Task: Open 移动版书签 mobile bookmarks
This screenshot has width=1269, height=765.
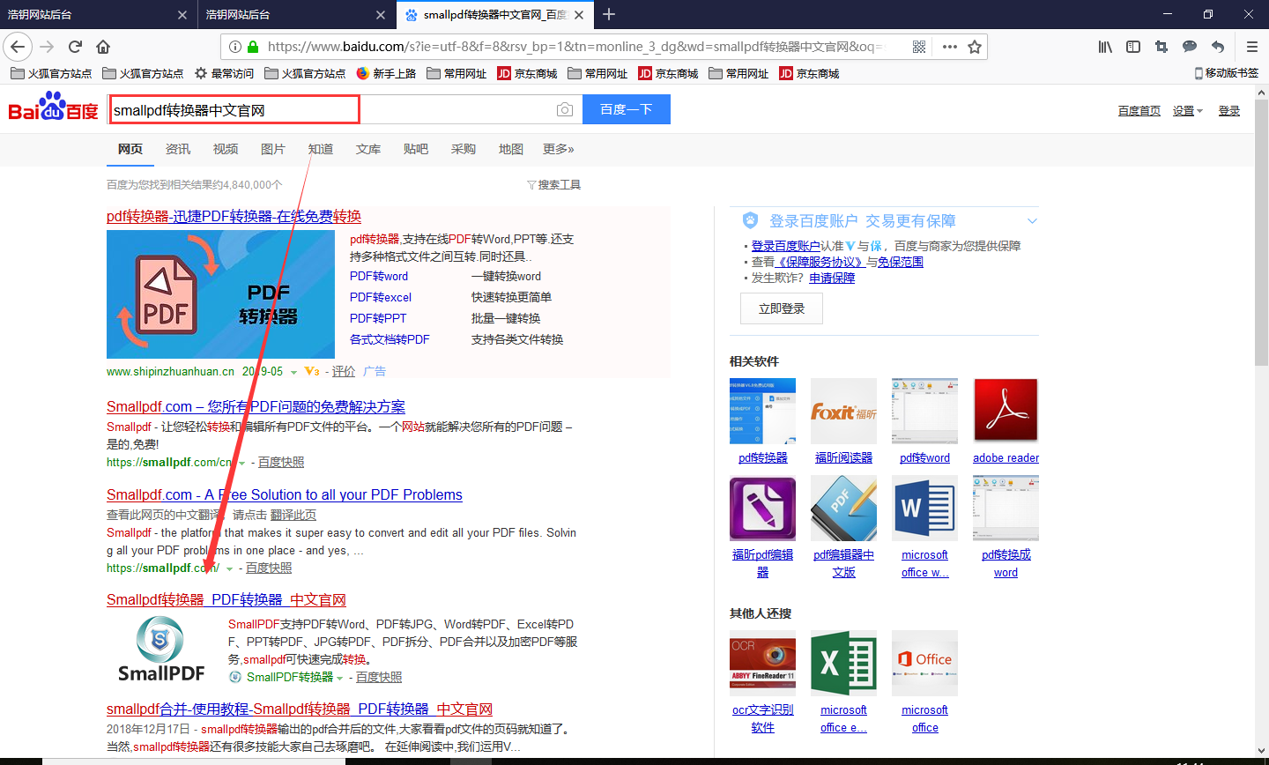Action: click(x=1226, y=73)
